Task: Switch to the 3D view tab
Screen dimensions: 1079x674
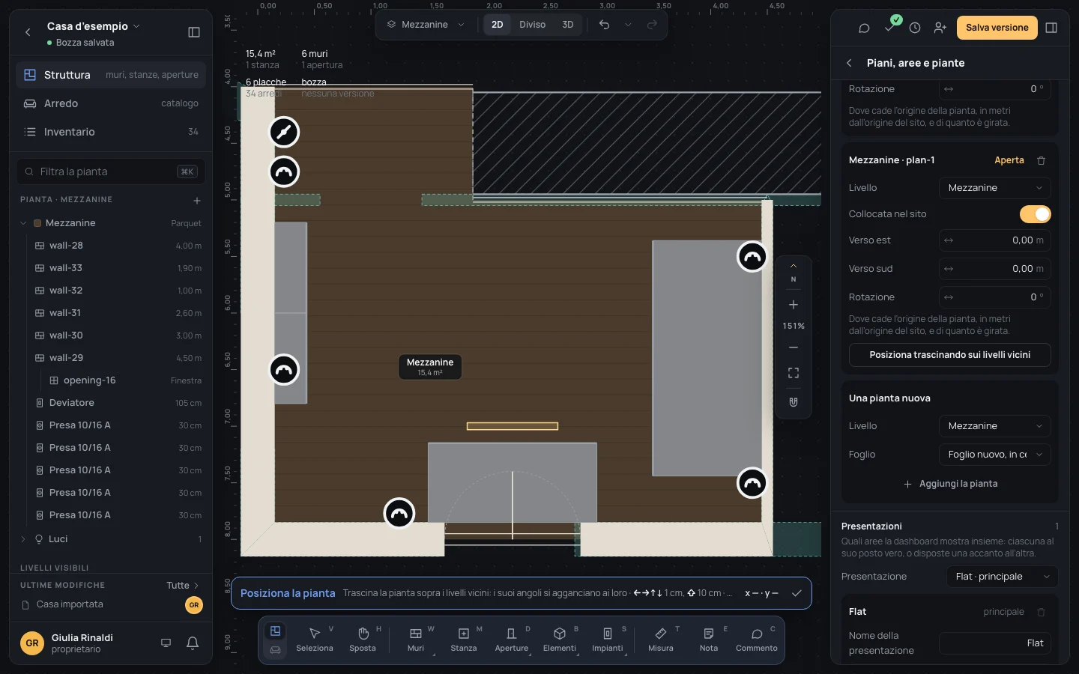Action: (568, 25)
